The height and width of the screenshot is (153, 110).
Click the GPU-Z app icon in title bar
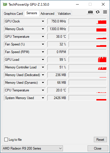point(5,4)
